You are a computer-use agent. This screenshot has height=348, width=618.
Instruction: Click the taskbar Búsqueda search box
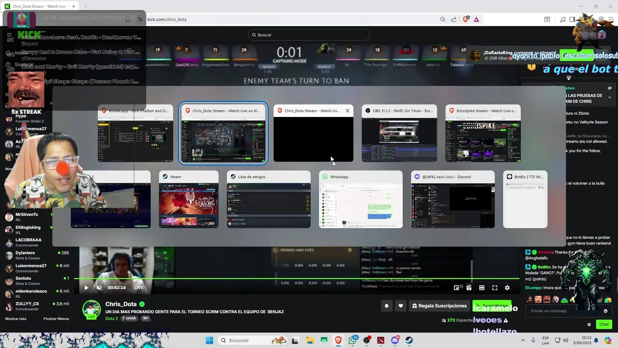point(253,340)
